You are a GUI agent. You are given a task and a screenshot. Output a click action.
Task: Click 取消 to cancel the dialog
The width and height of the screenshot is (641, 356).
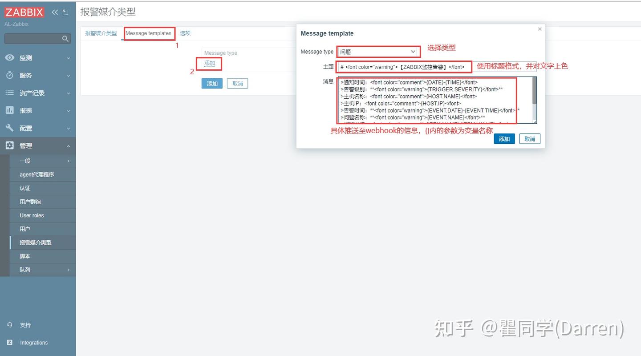pos(529,139)
